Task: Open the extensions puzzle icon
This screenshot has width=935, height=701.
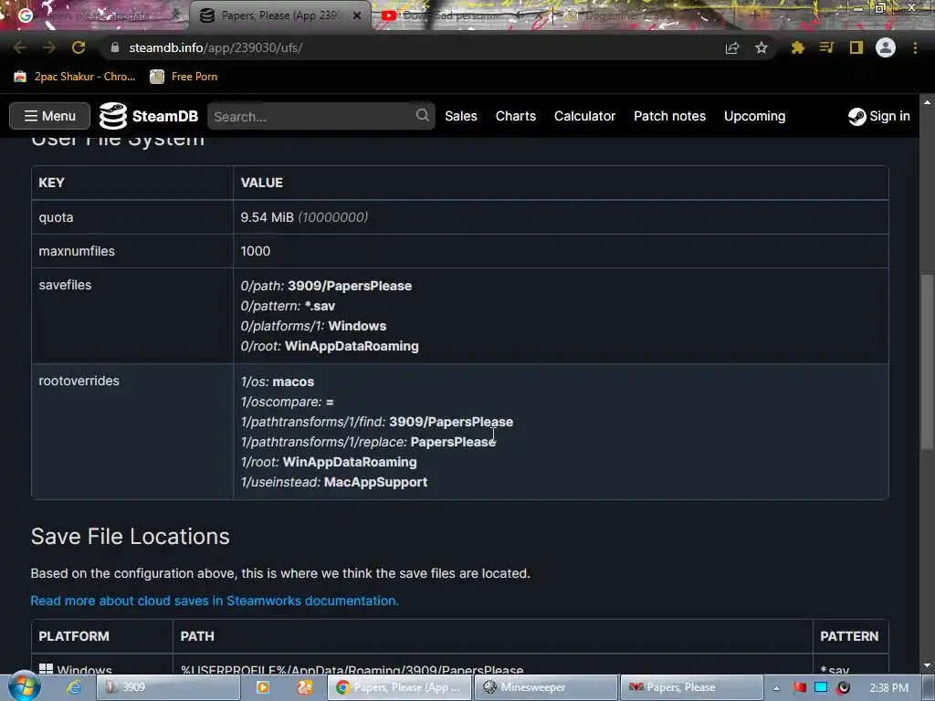Action: click(797, 47)
